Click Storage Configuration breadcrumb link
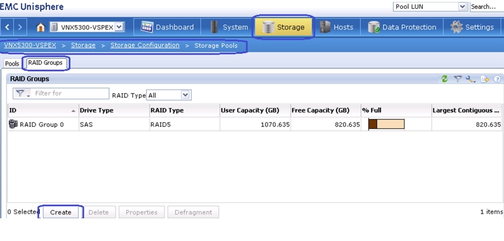 click(145, 45)
